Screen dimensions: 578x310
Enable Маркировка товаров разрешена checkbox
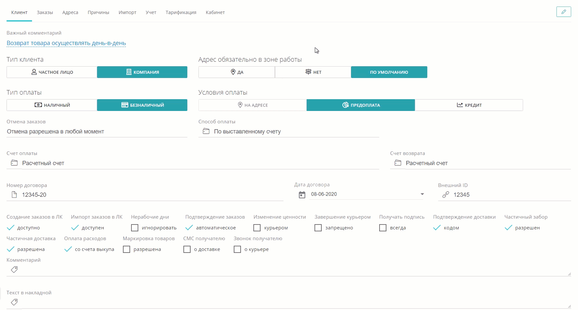pyautogui.click(x=127, y=249)
